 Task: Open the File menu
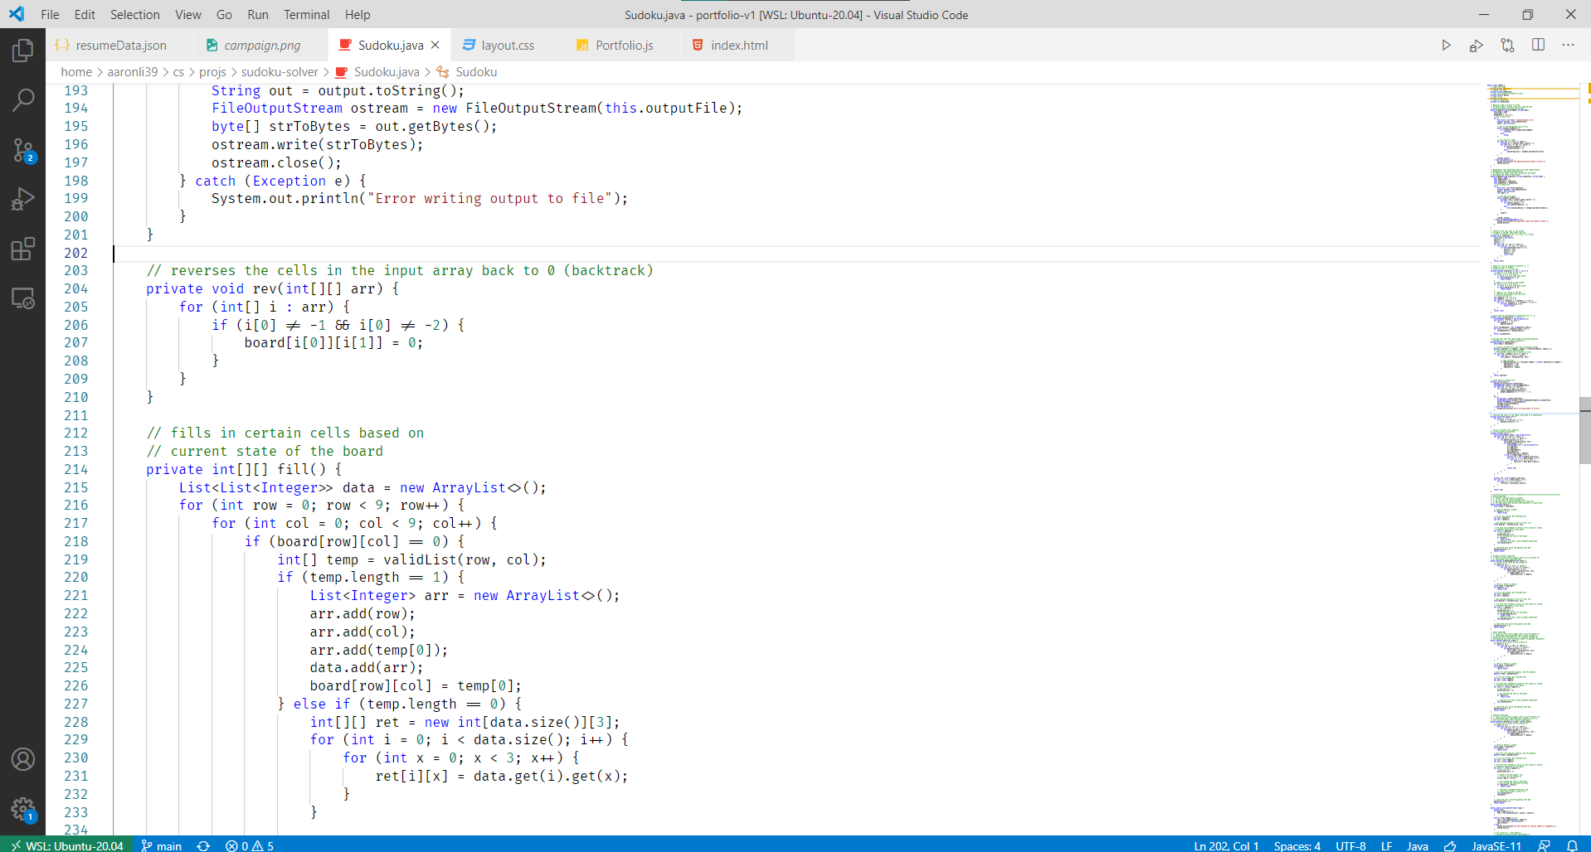[50, 14]
